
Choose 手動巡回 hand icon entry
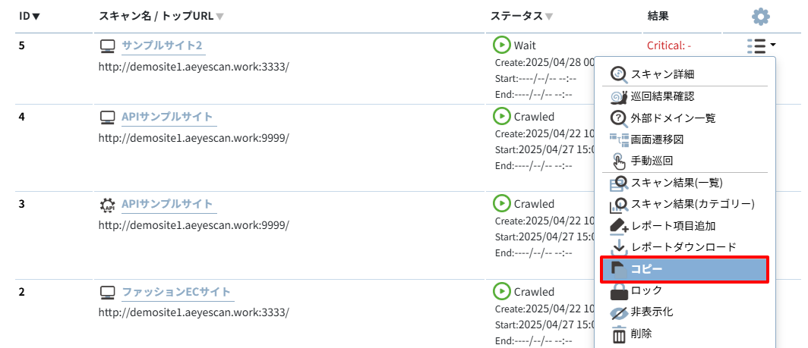click(x=618, y=161)
